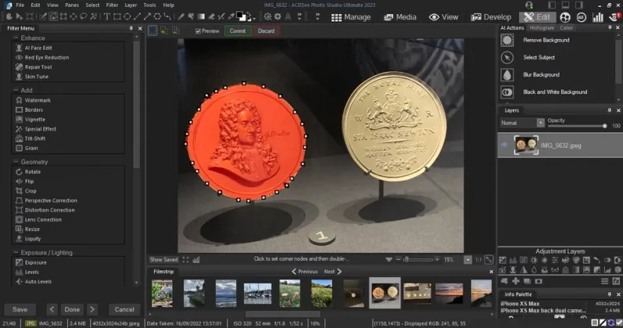Pin the Filter Menu panel

(131, 28)
